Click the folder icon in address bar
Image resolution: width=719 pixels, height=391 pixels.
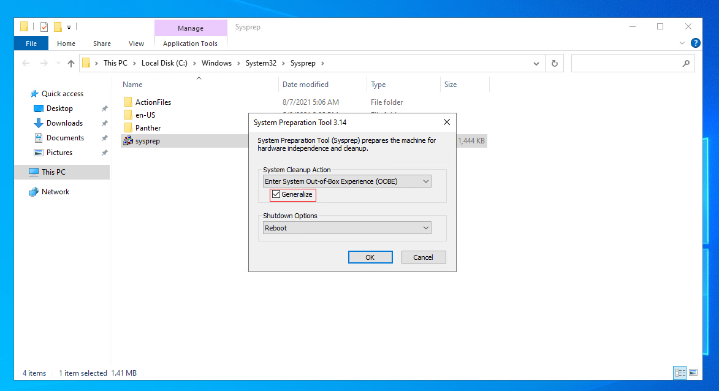click(x=86, y=63)
